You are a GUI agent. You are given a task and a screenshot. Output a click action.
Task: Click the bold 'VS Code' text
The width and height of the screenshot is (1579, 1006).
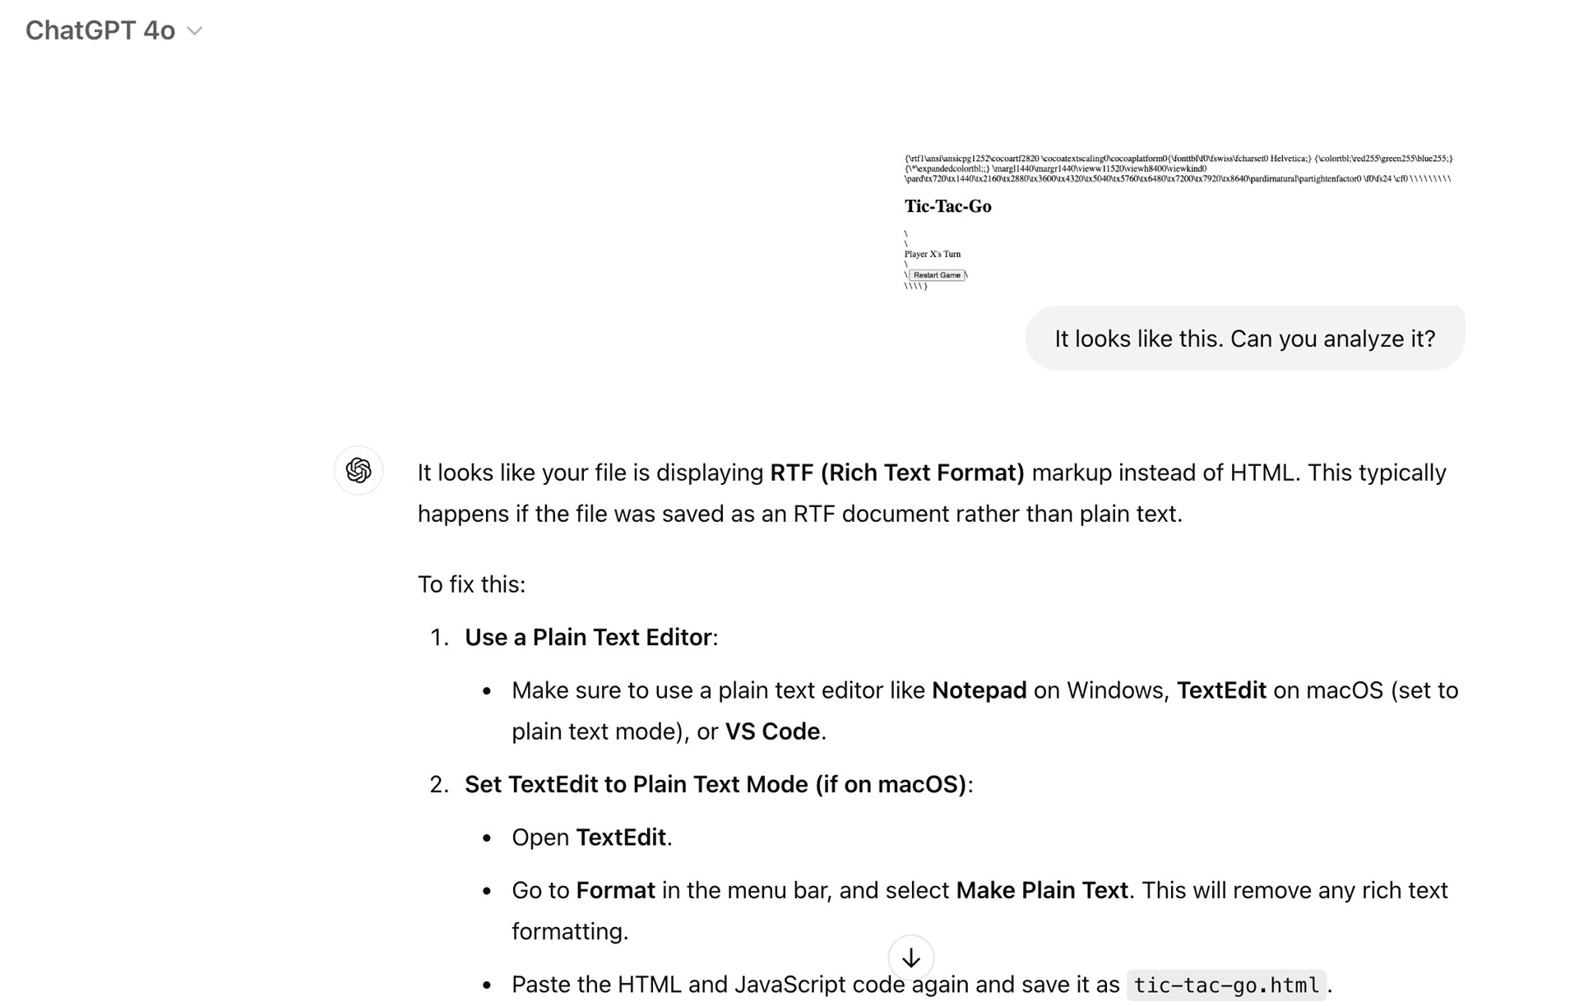click(x=772, y=731)
